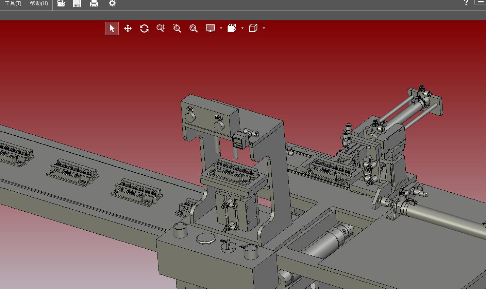Activate the select arrow tool
The height and width of the screenshot is (289, 486).
[x=112, y=28]
